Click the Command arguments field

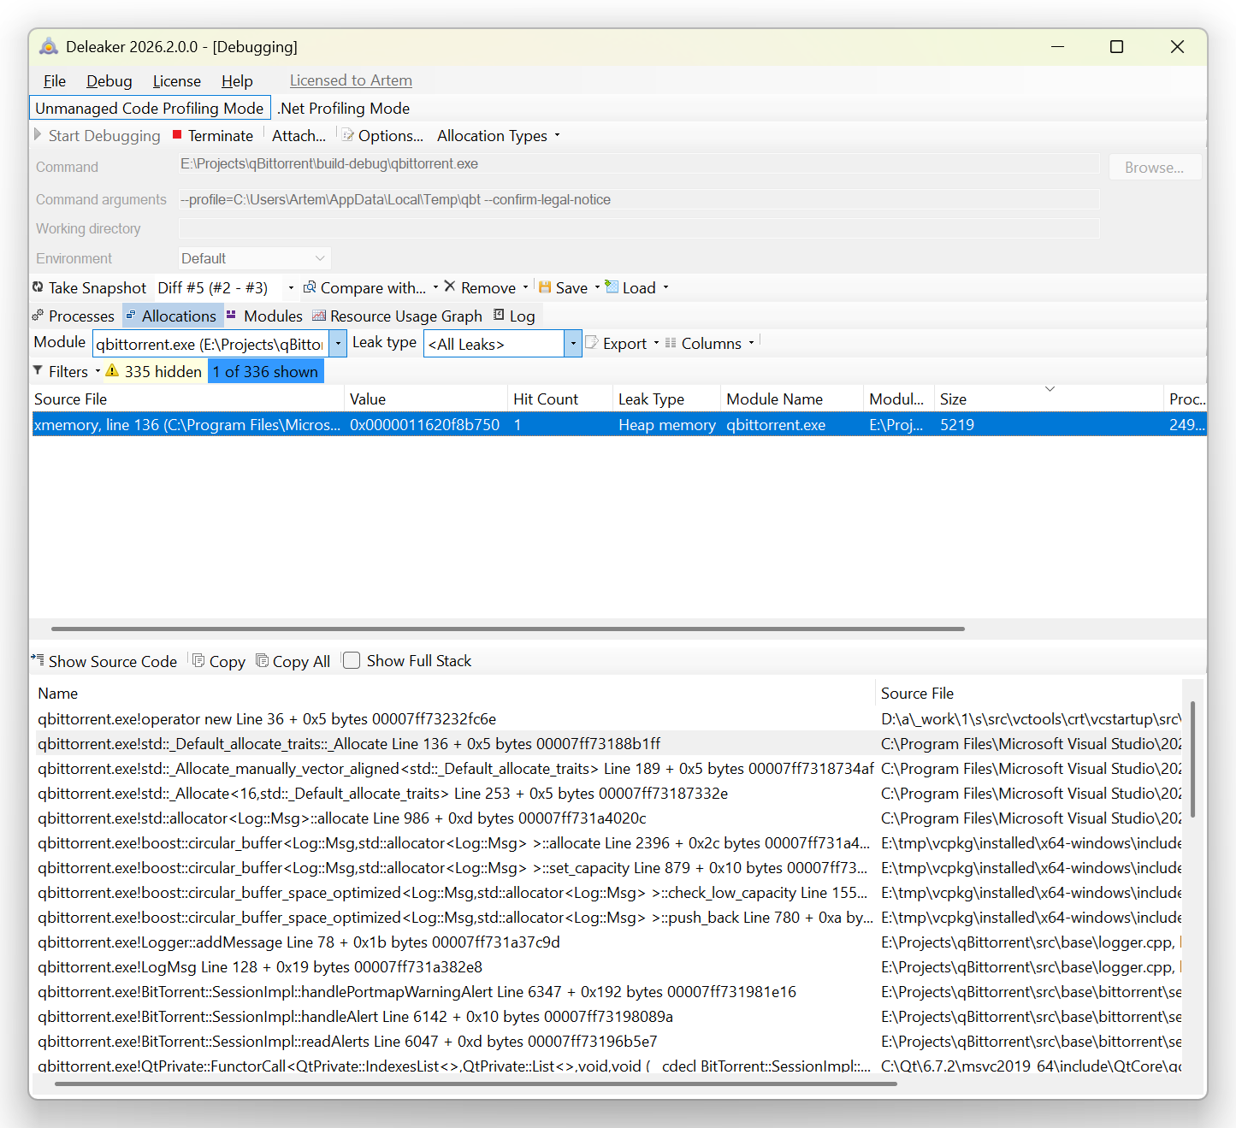(639, 199)
